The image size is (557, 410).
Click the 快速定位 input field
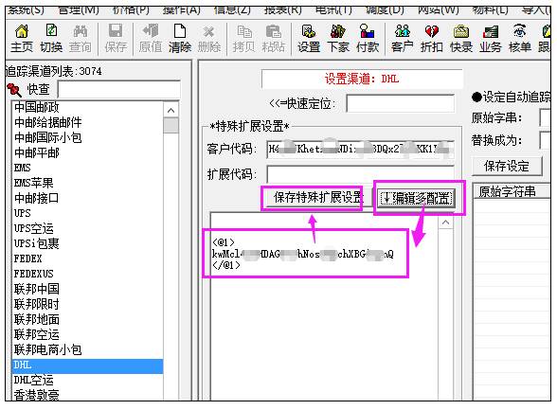pyautogui.click(x=400, y=103)
